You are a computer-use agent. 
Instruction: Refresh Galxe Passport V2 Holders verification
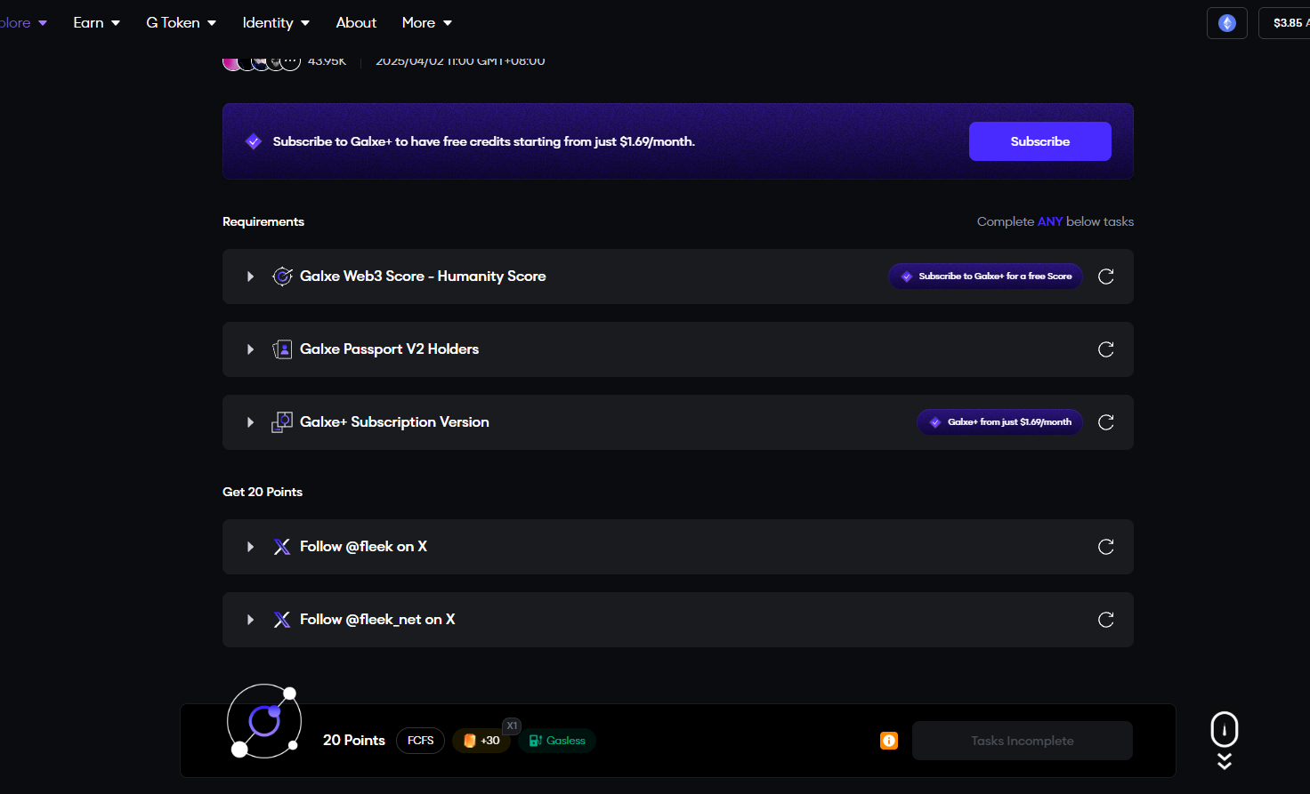1105,349
